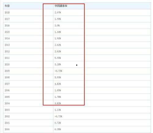Select the -0.73% value for 2009
The height and width of the screenshot is (133, 153).
[x=58, y=71]
